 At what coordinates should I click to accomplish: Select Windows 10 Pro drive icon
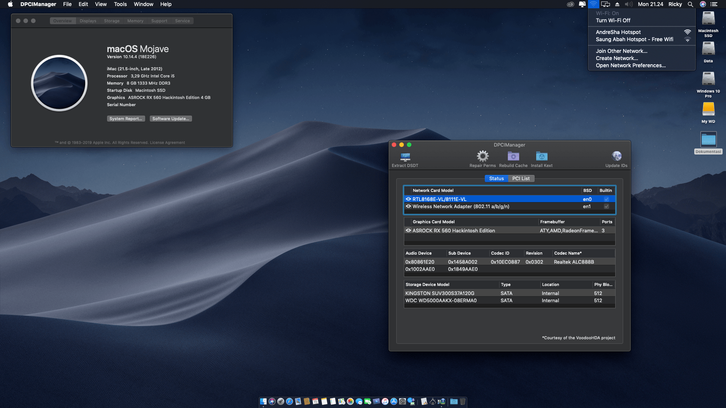pos(708,79)
